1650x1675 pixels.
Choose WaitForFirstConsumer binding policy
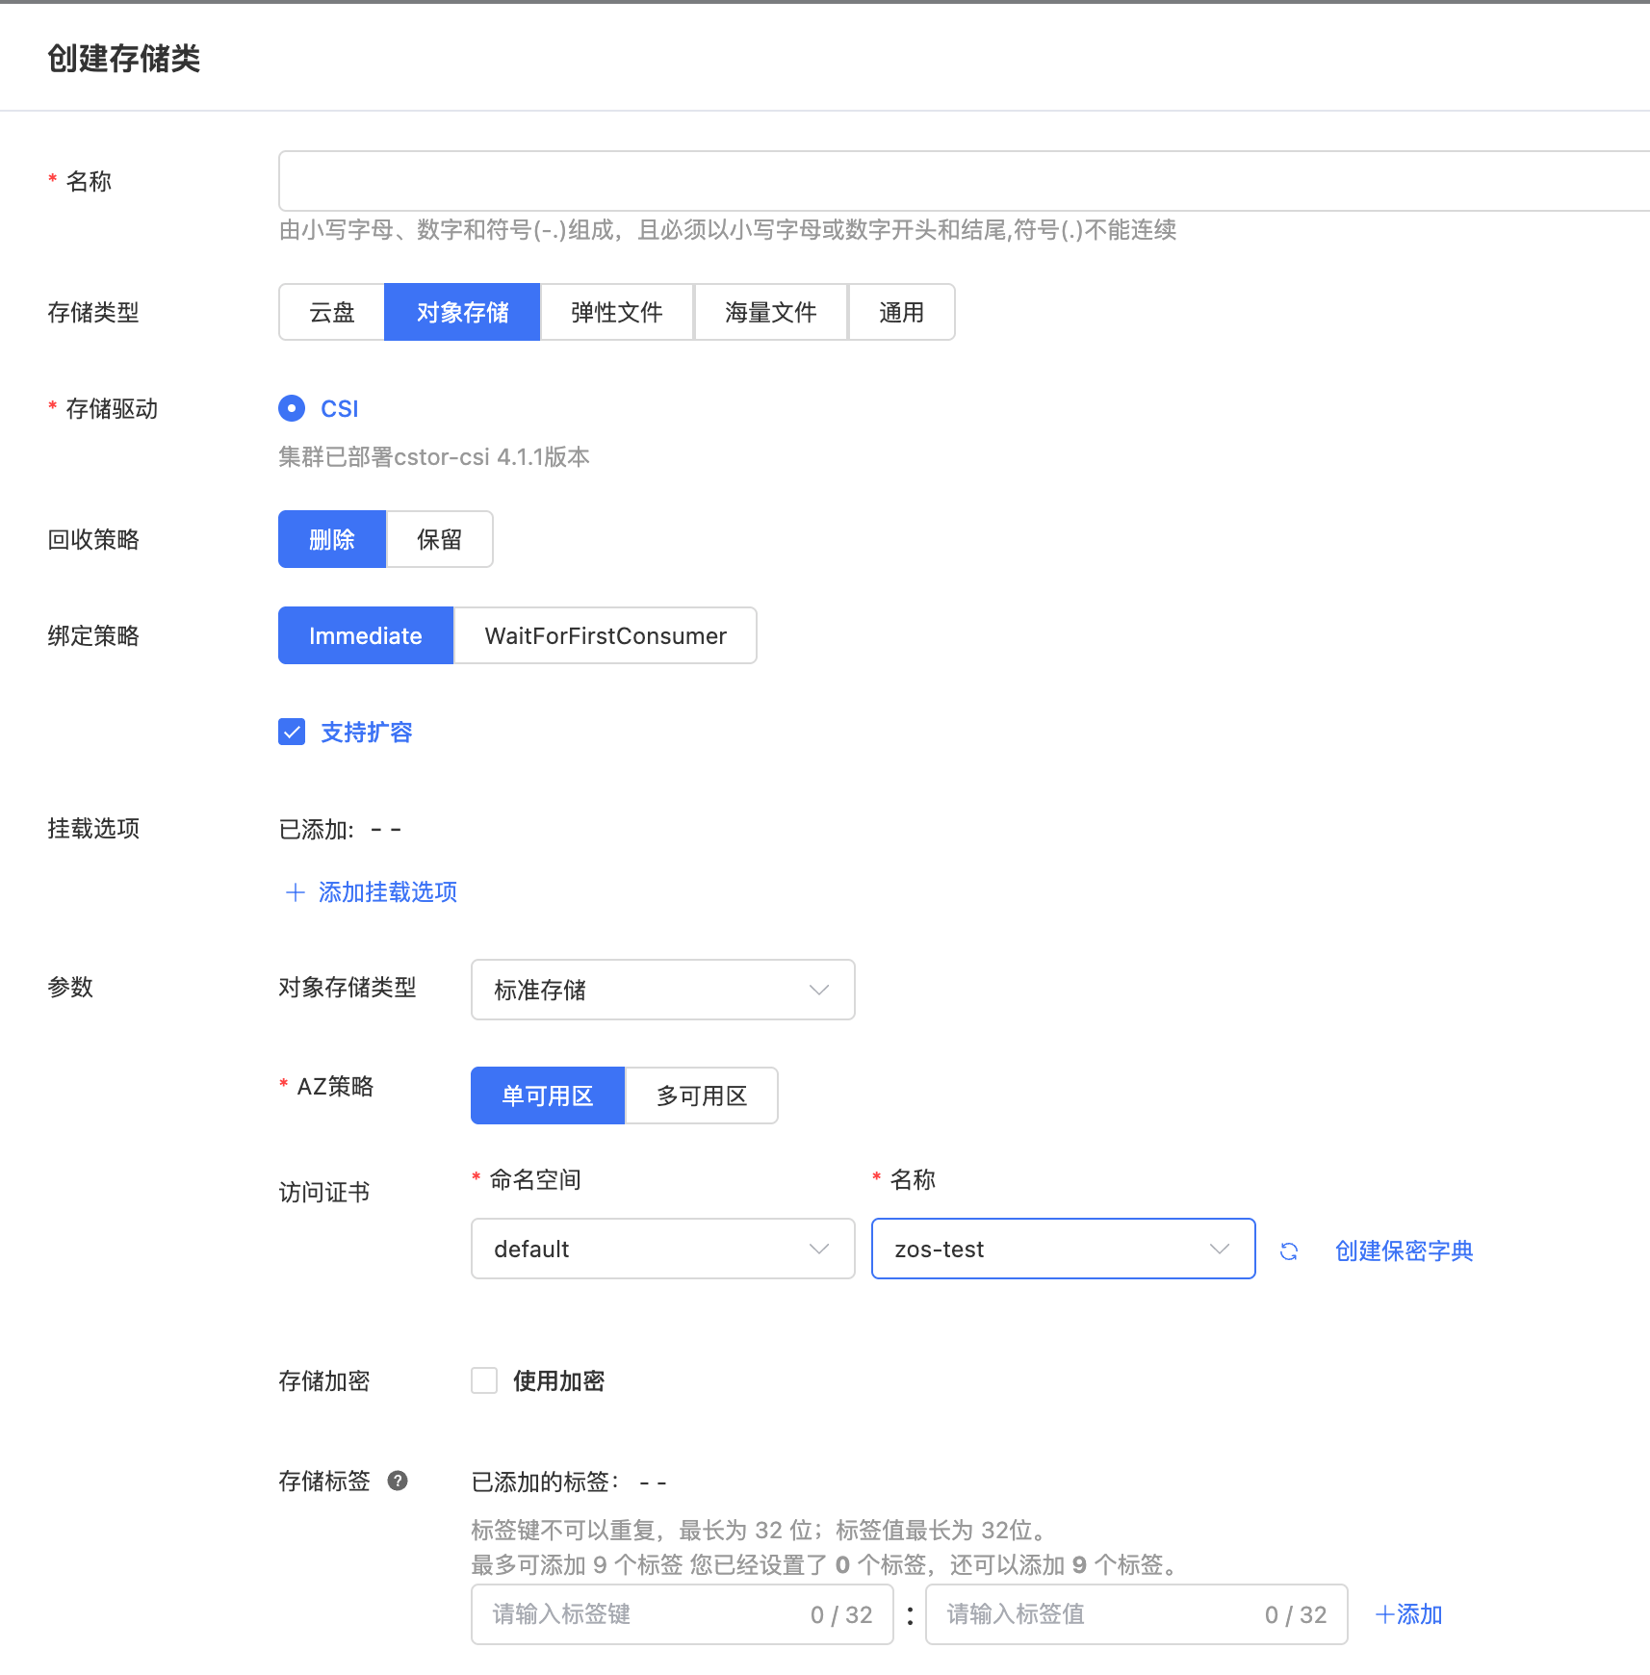tap(606, 635)
